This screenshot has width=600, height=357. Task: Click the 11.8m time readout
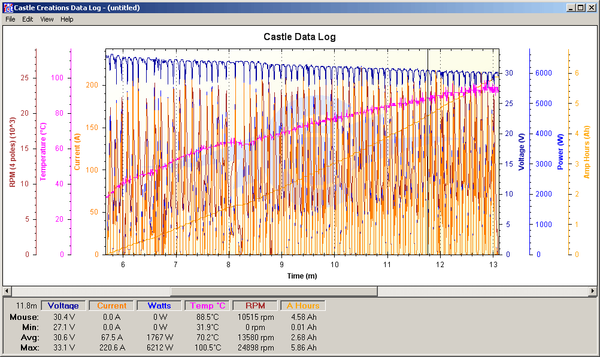coord(26,305)
